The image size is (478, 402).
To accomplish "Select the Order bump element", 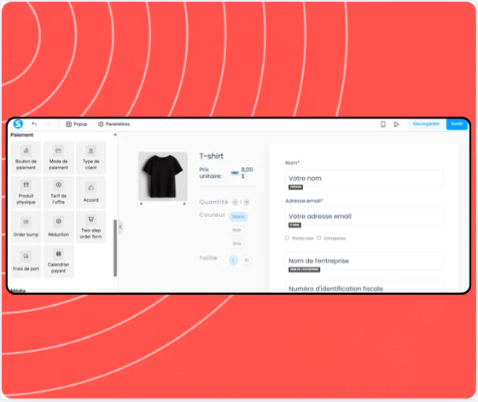I will [x=26, y=227].
